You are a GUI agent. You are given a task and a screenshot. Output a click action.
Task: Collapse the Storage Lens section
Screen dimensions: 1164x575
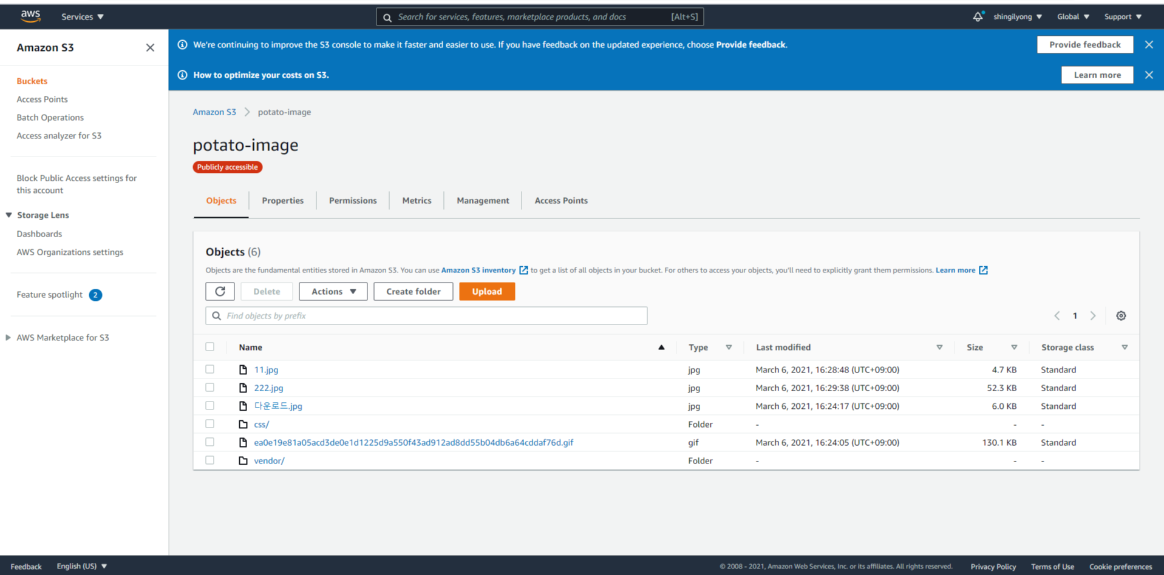[x=9, y=215]
